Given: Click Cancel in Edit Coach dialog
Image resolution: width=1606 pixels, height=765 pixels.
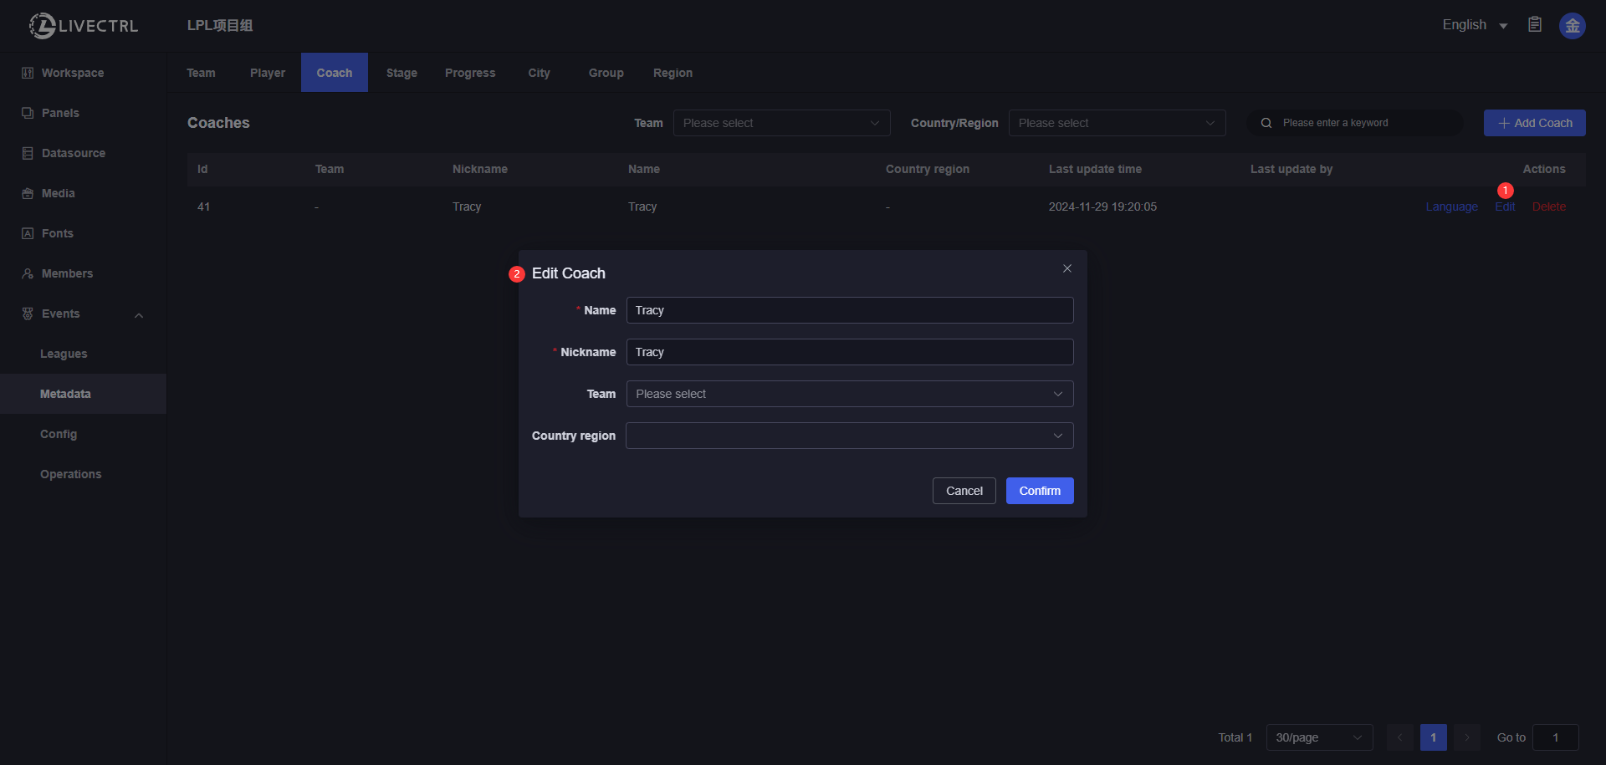Looking at the screenshot, I should click(964, 491).
